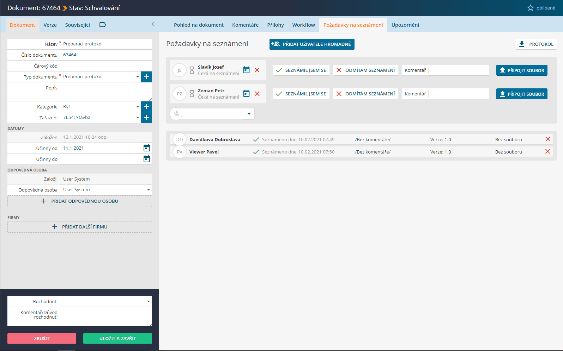
Task: Click Seznámil jsem se for Slavík Josef
Action: (301, 70)
